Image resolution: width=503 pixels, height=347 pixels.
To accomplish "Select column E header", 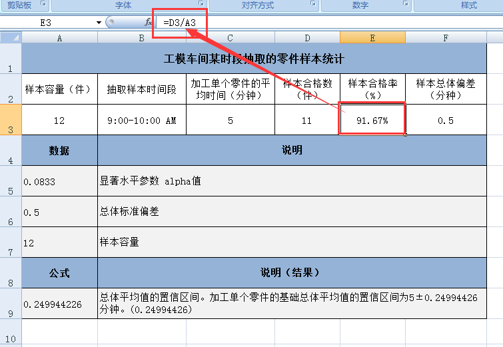I will [x=373, y=38].
